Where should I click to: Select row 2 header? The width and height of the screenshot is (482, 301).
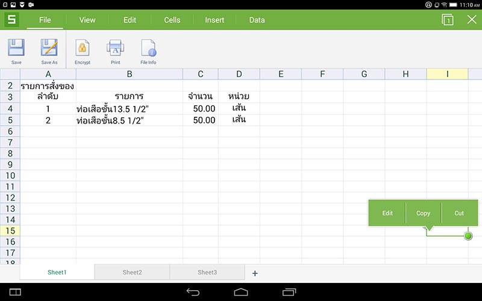tap(10, 85)
